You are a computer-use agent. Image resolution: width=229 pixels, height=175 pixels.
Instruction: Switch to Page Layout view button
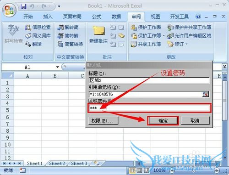(139, 170)
